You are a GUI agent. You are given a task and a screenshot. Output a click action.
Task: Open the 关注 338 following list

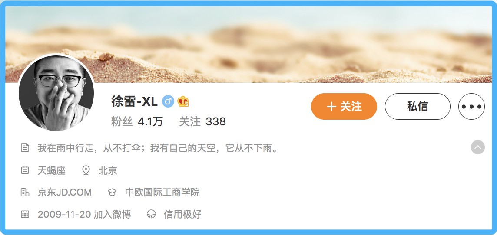click(x=202, y=121)
